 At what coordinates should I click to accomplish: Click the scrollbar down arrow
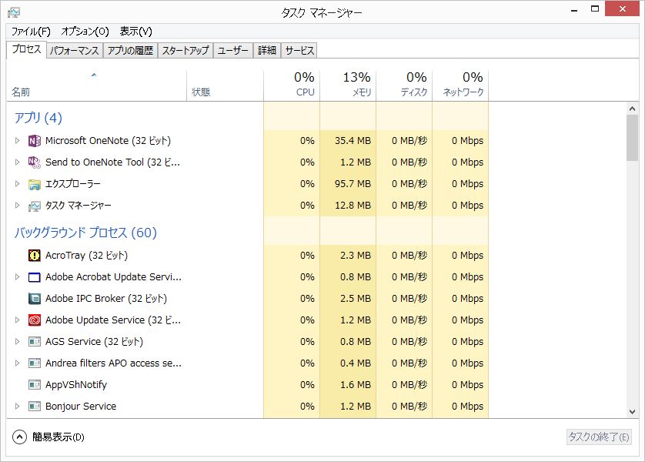point(632,412)
